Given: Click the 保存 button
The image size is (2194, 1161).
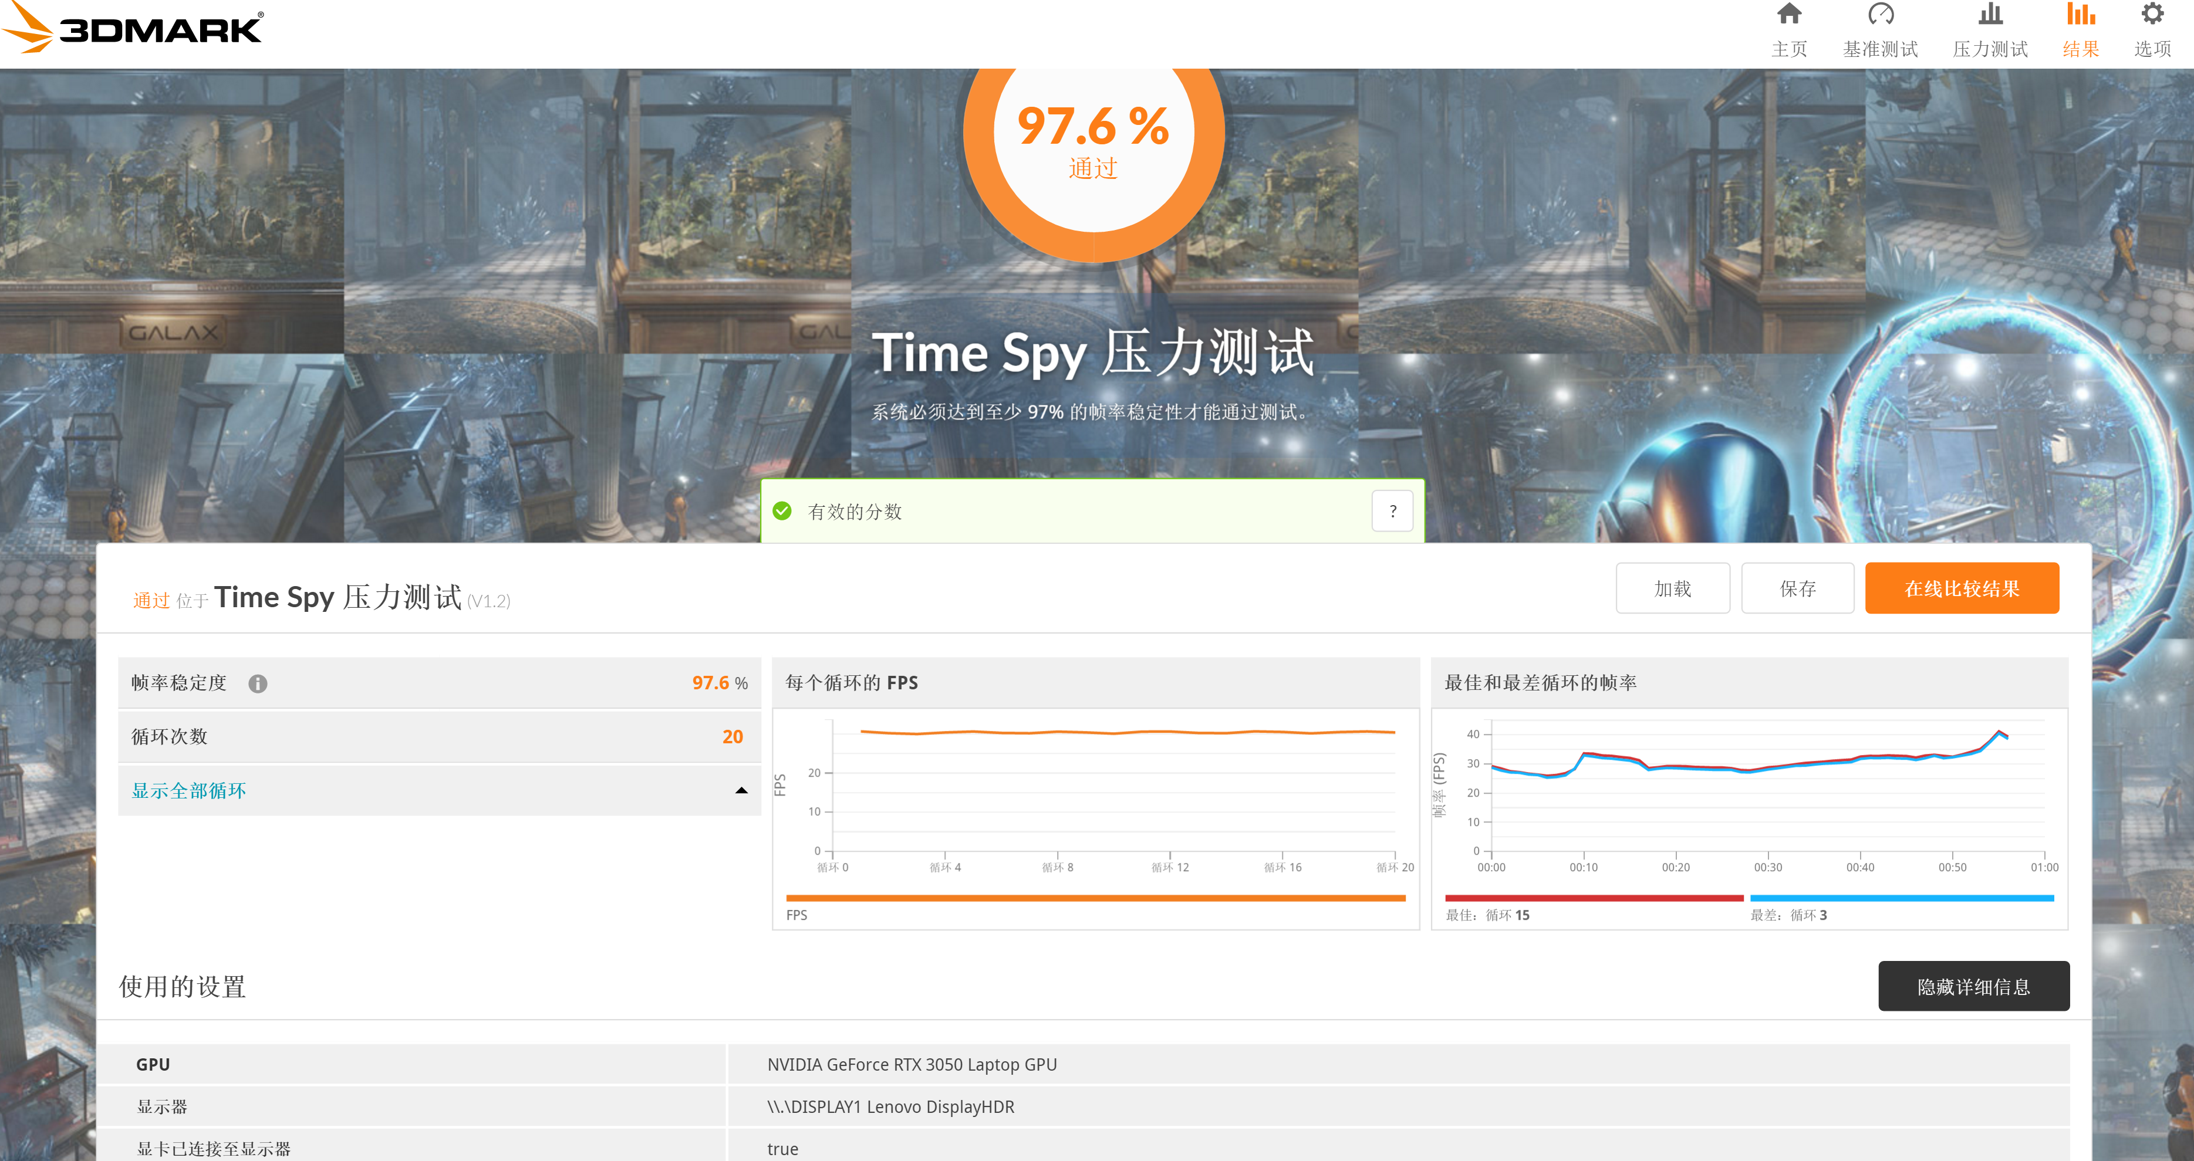Looking at the screenshot, I should 1797,588.
